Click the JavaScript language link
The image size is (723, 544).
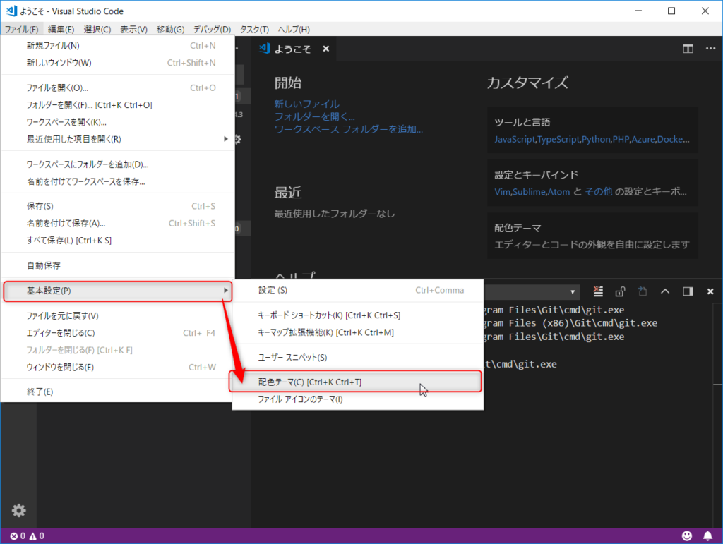click(515, 139)
